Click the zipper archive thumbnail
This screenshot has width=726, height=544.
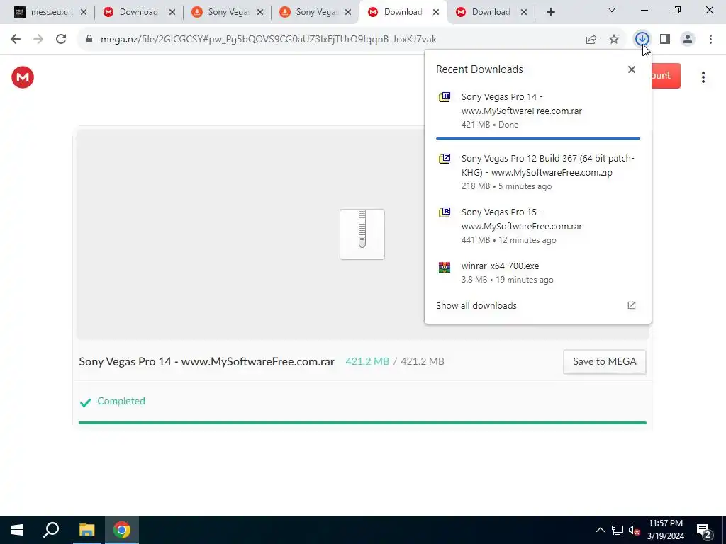(362, 234)
